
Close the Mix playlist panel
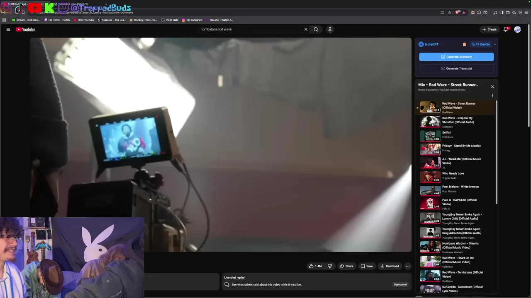point(492,87)
